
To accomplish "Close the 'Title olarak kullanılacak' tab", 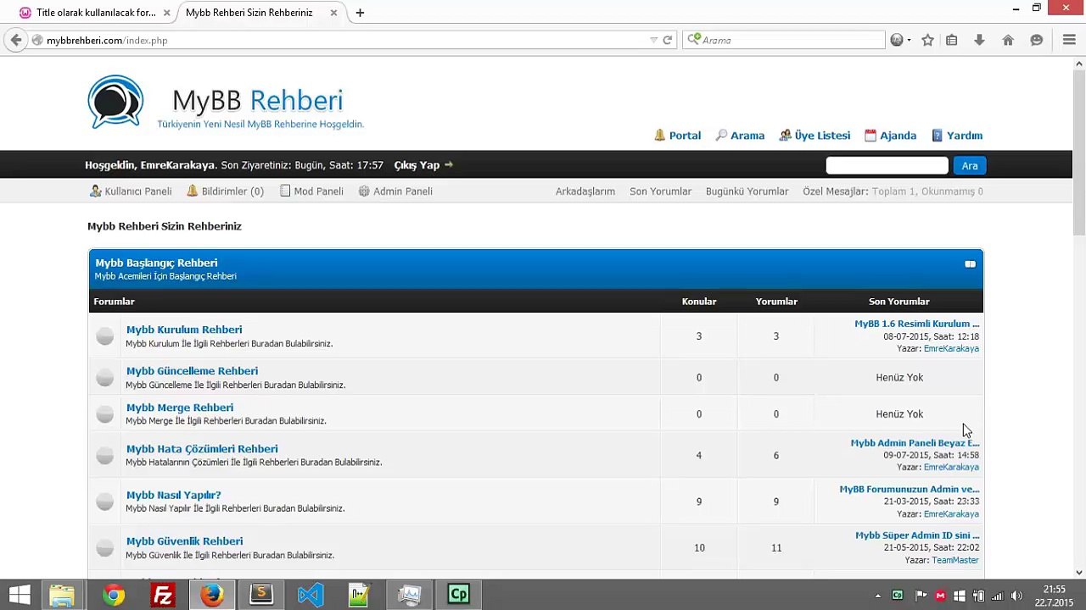I will [166, 13].
